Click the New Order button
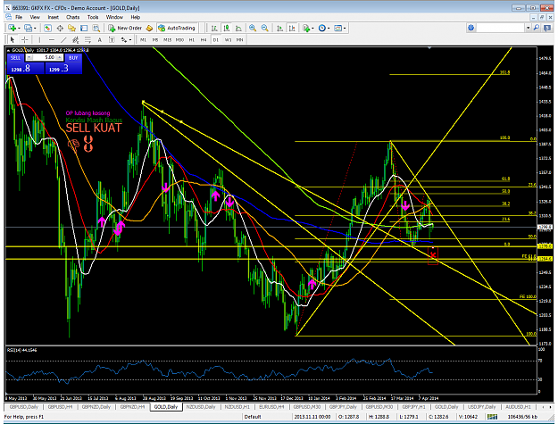This screenshot has height=424, width=558. click(x=125, y=28)
